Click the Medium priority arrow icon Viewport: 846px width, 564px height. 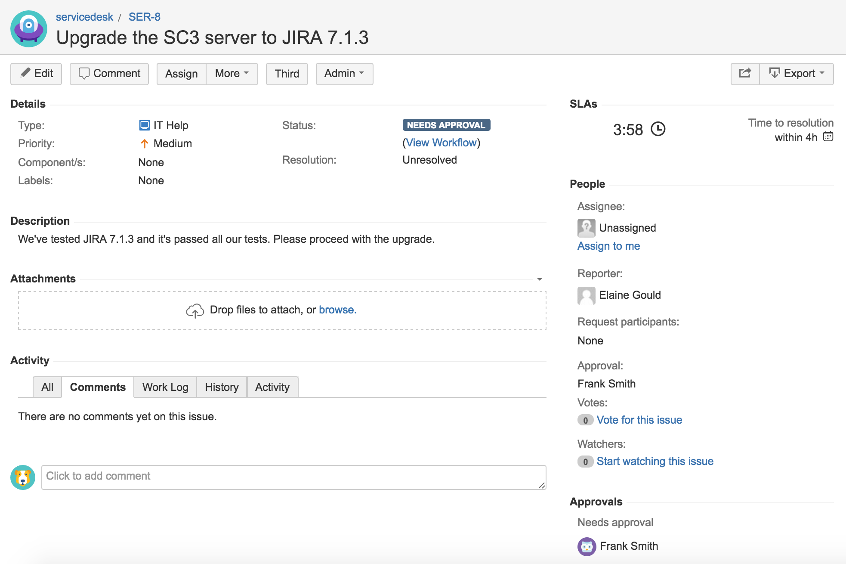[145, 144]
